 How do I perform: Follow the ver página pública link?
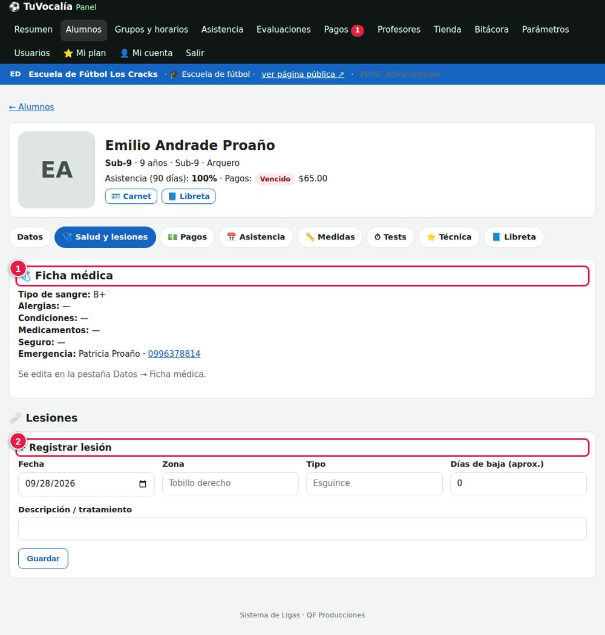tap(302, 74)
